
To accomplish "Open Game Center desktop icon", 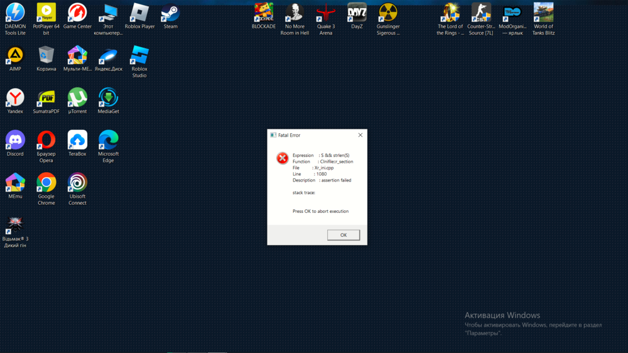I will (77, 16).
